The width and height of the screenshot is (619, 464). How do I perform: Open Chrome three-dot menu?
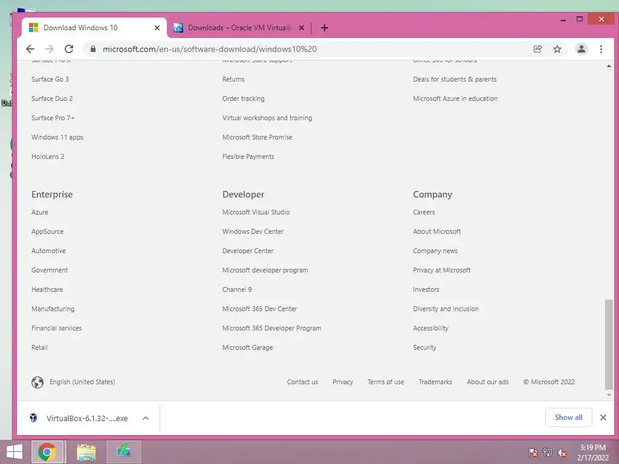[x=601, y=49]
